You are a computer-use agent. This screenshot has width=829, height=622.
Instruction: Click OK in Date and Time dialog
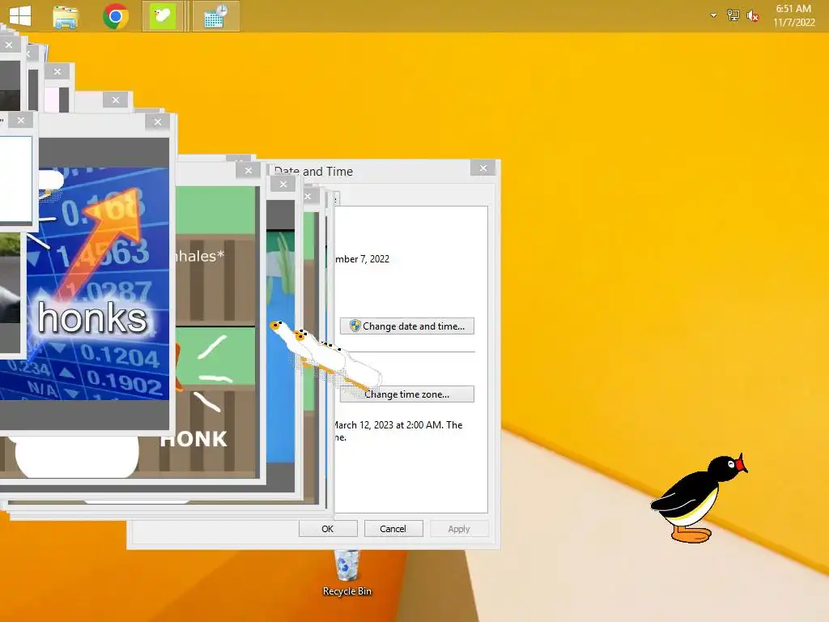click(328, 528)
